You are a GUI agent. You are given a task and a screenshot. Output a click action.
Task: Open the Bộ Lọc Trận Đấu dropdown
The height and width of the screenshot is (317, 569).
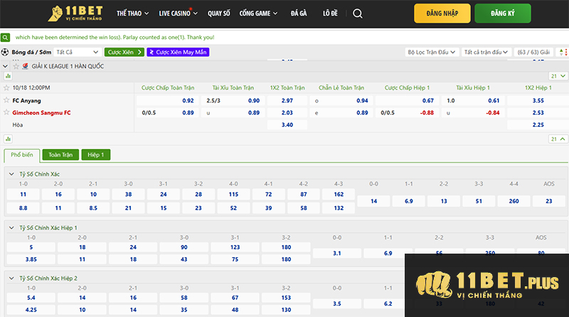click(432, 52)
